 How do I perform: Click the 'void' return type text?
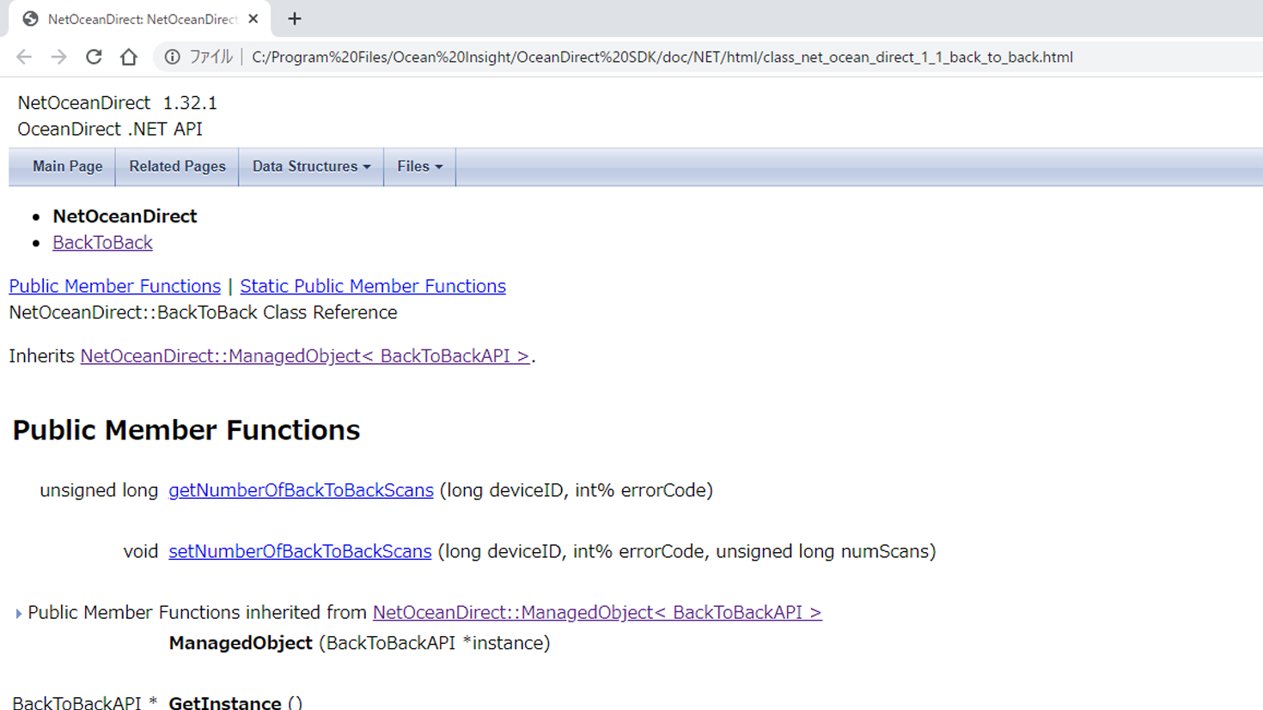[141, 551]
